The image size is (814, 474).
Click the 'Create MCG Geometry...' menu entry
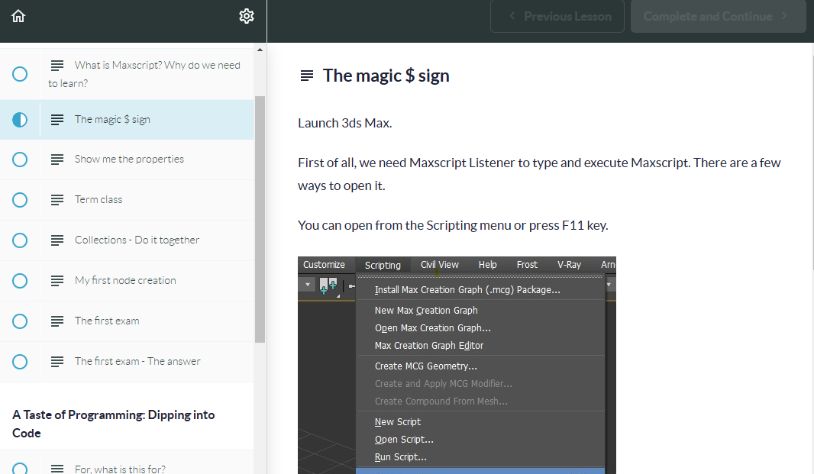pyautogui.click(x=480, y=366)
